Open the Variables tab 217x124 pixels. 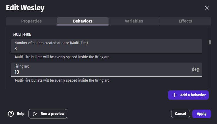pyautogui.click(x=134, y=21)
